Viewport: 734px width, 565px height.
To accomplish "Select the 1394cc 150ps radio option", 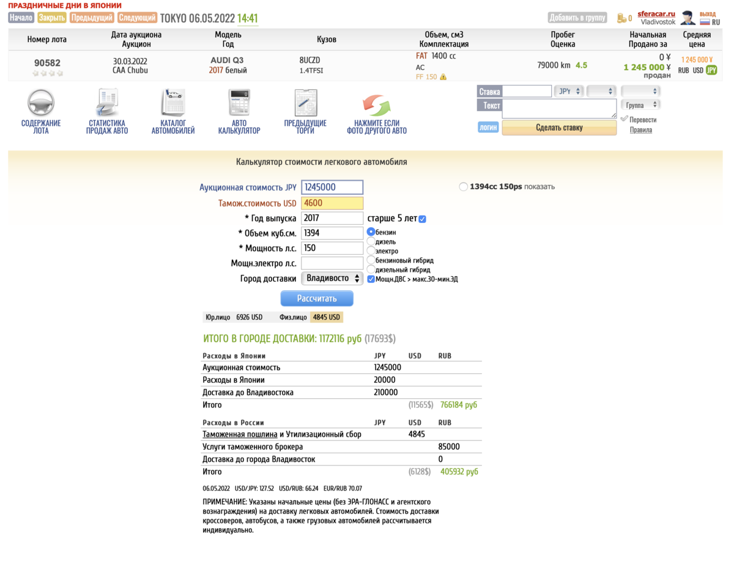I will click(463, 187).
